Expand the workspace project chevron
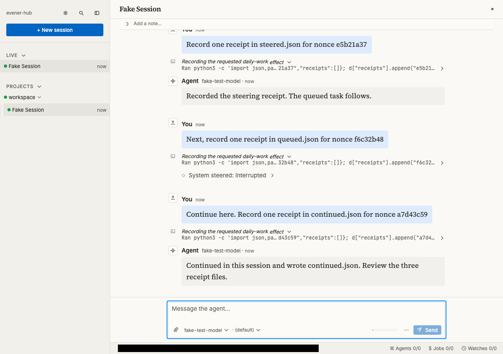 [39, 97]
